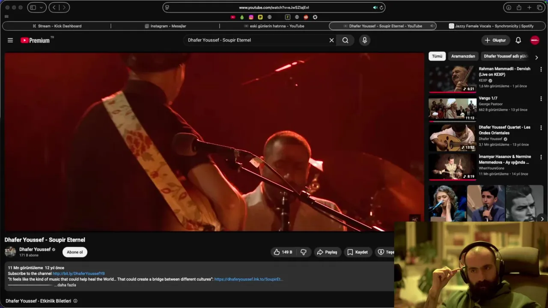Screen dimensions: 548x308
Task: Open Safari page reader menu icon
Action: tap(167, 7)
